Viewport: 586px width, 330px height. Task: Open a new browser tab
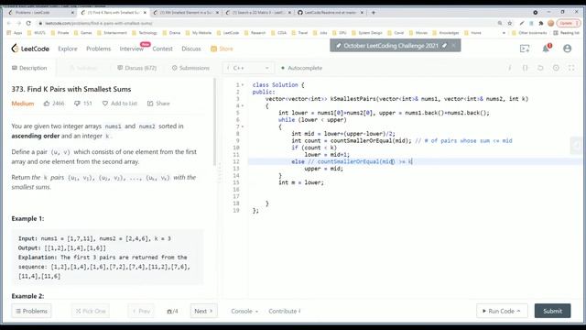click(x=374, y=12)
